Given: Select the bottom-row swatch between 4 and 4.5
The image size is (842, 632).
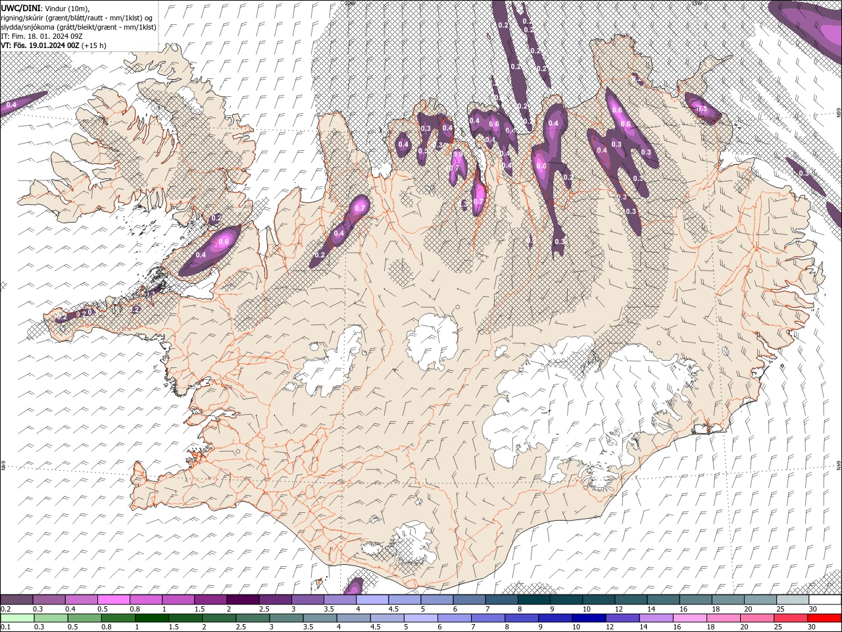Looking at the screenshot, I should point(354,618).
